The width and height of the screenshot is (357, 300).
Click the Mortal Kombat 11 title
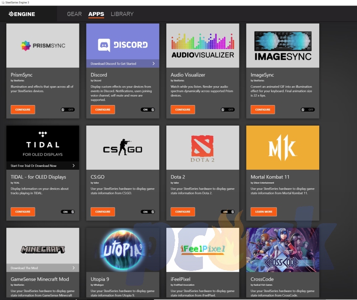270,177
